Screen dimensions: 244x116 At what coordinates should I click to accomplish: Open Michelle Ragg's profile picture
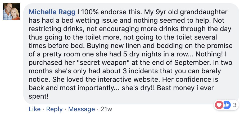[12, 12]
